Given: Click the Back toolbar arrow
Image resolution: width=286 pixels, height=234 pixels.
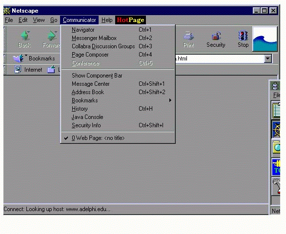Looking at the screenshot, I should click(25, 36).
